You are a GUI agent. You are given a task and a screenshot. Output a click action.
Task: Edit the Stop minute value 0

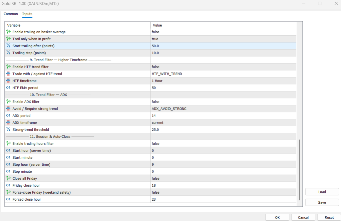tap(223, 171)
